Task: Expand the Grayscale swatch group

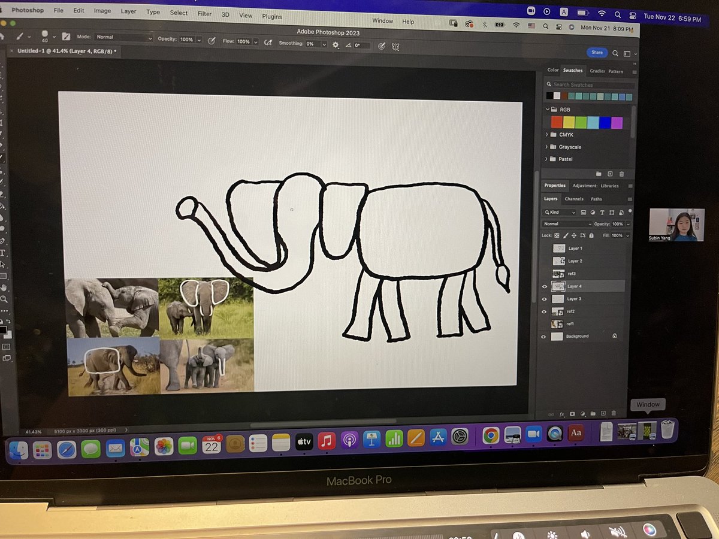Action: [547, 147]
